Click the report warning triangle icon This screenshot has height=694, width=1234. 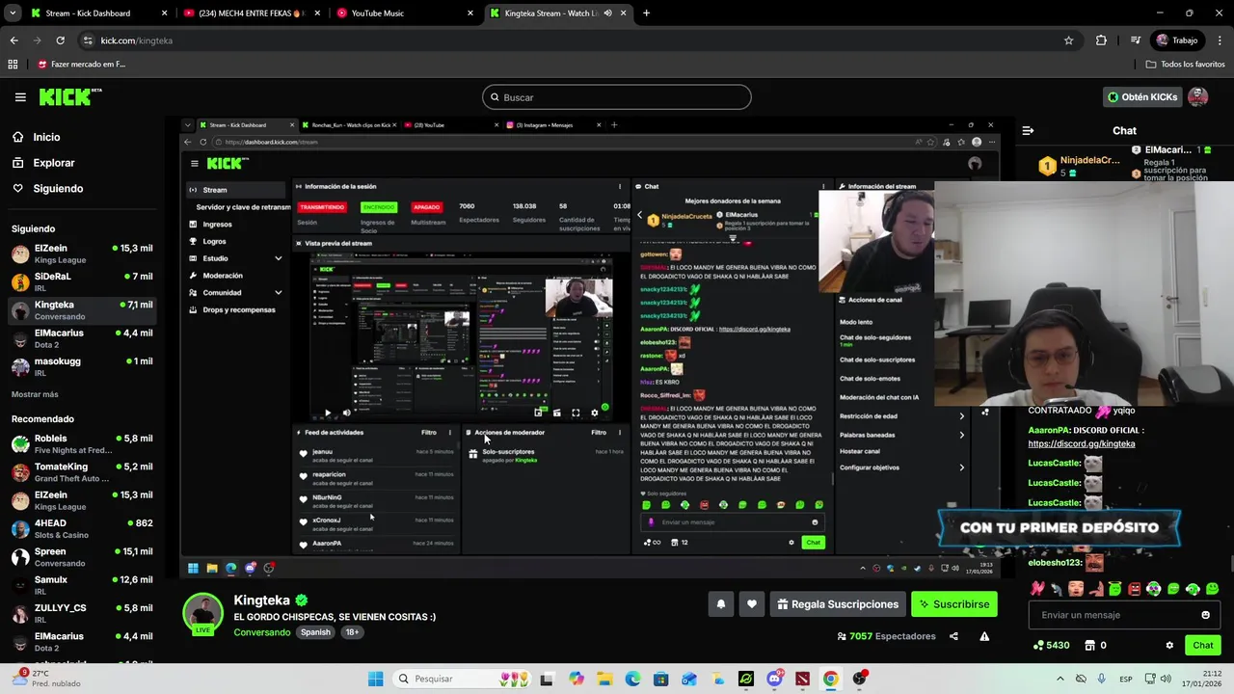point(984,636)
